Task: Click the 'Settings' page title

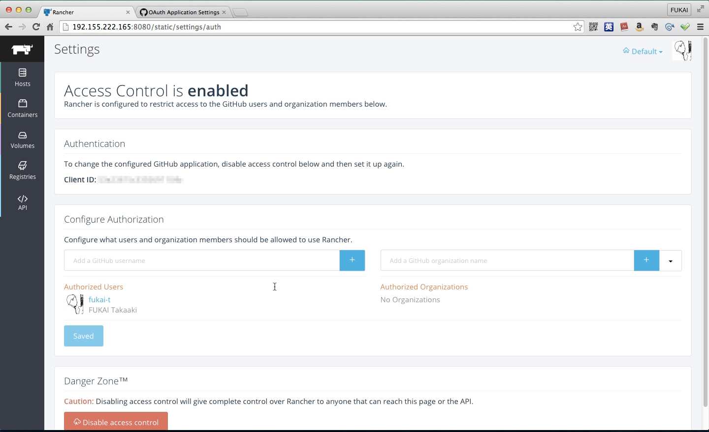Action: 77,49
